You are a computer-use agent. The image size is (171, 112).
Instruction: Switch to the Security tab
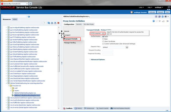point(79,24)
